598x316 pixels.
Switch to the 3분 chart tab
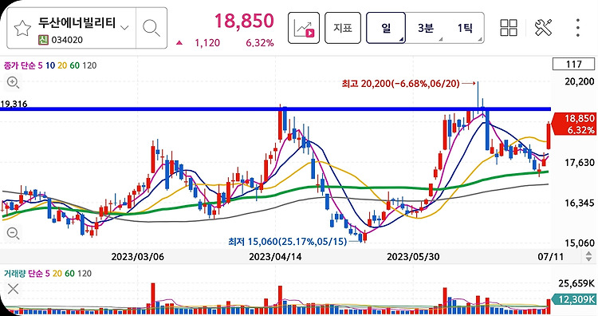(x=425, y=28)
